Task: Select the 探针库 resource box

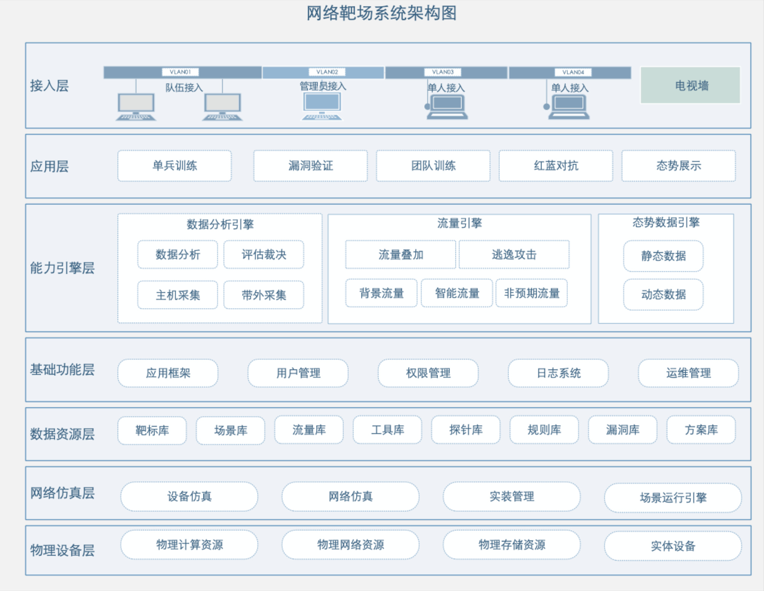Action: coord(465,430)
